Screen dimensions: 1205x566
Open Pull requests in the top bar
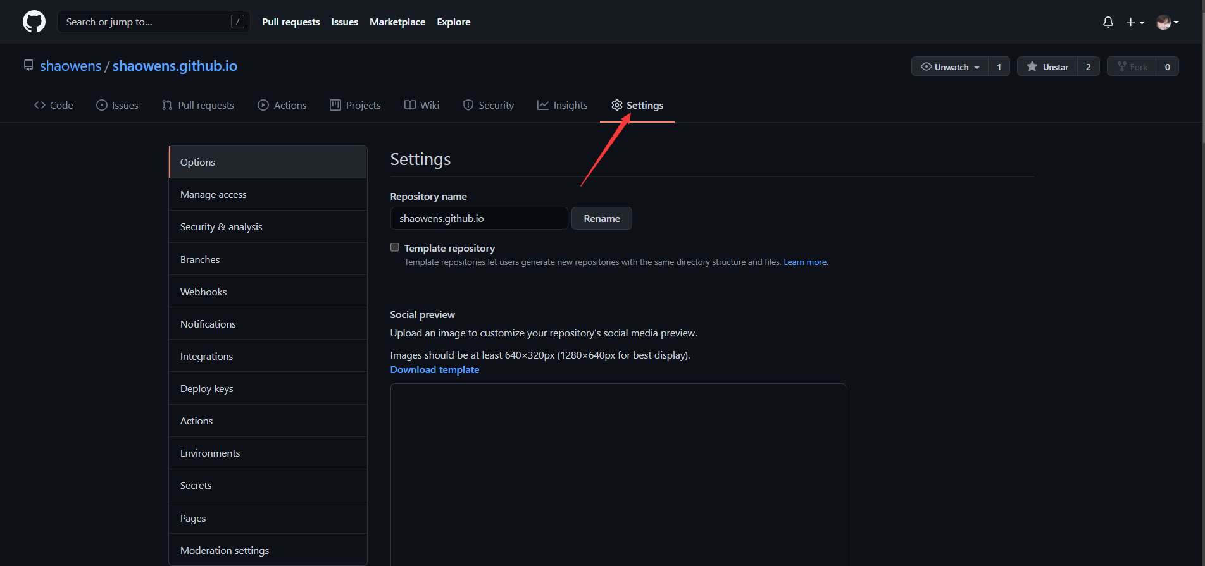(290, 22)
